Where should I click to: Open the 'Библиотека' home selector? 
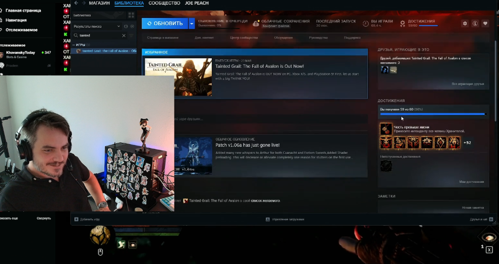click(100, 15)
